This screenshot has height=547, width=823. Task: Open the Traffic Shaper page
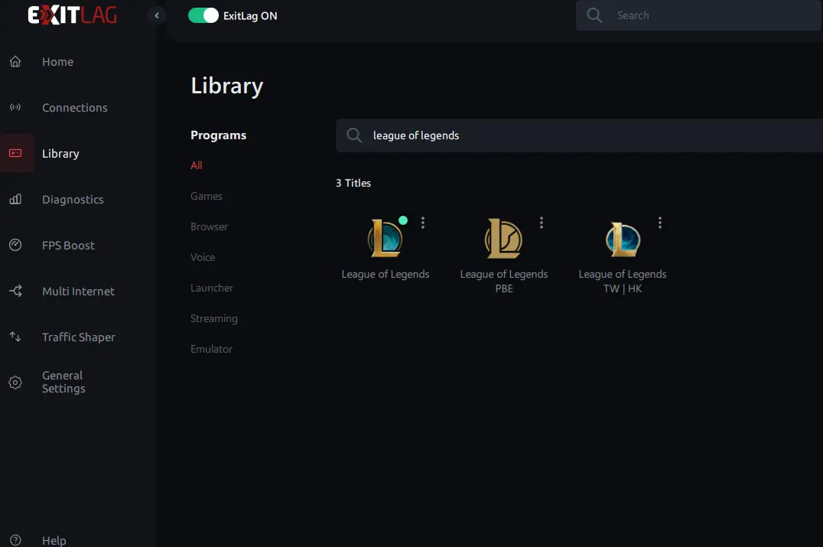pyautogui.click(x=78, y=337)
